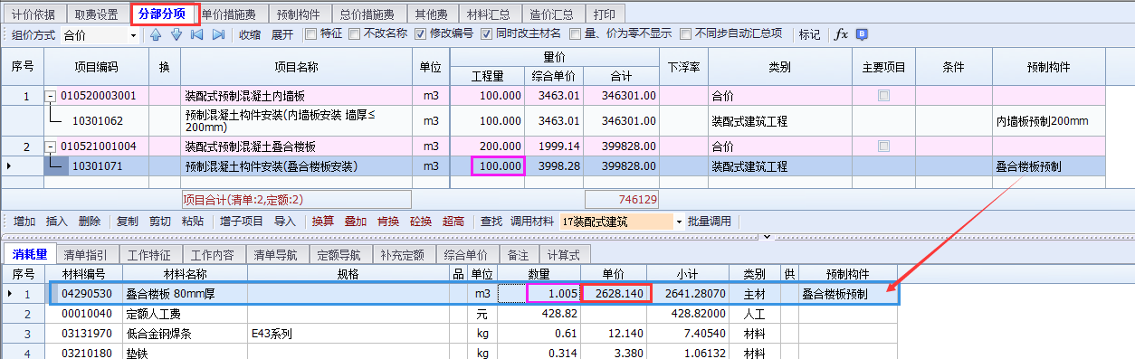The image size is (1135, 359).
Task: Select the 消耗量 bottom tab
Action: click(30, 254)
